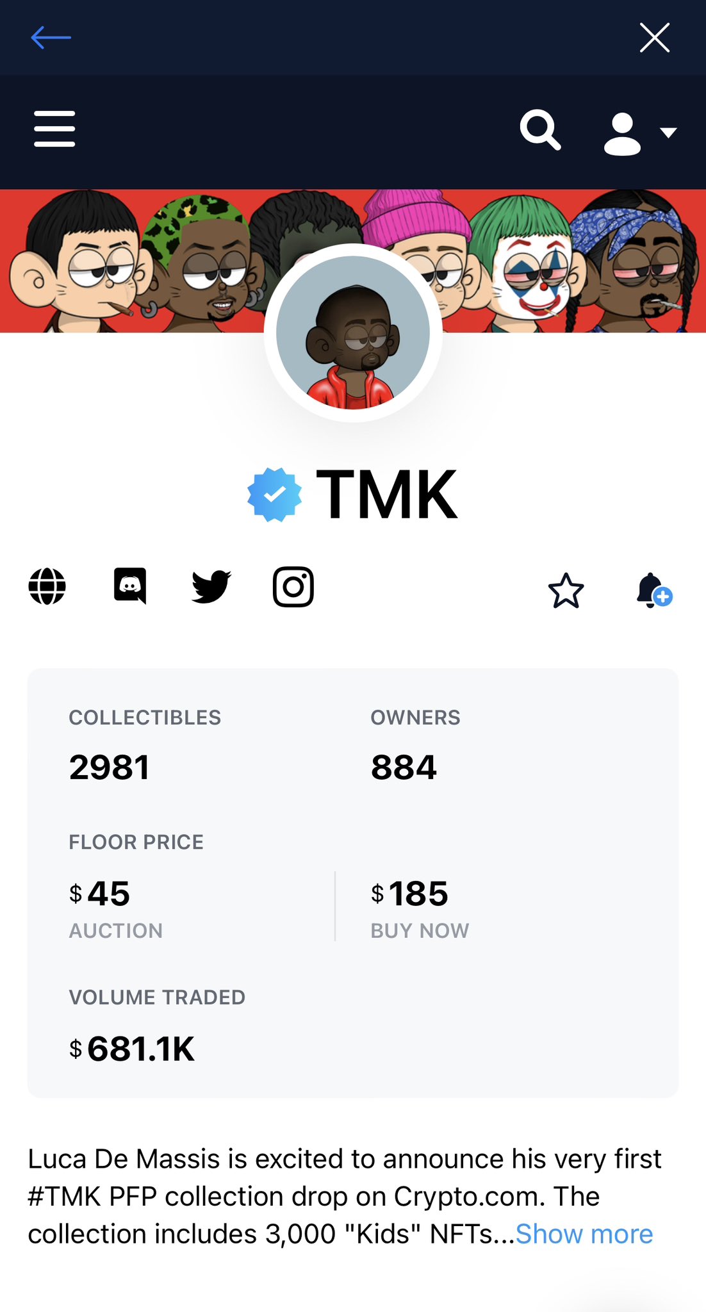Toggle the favorite star for TMK
The image size is (706, 1312).
(566, 590)
